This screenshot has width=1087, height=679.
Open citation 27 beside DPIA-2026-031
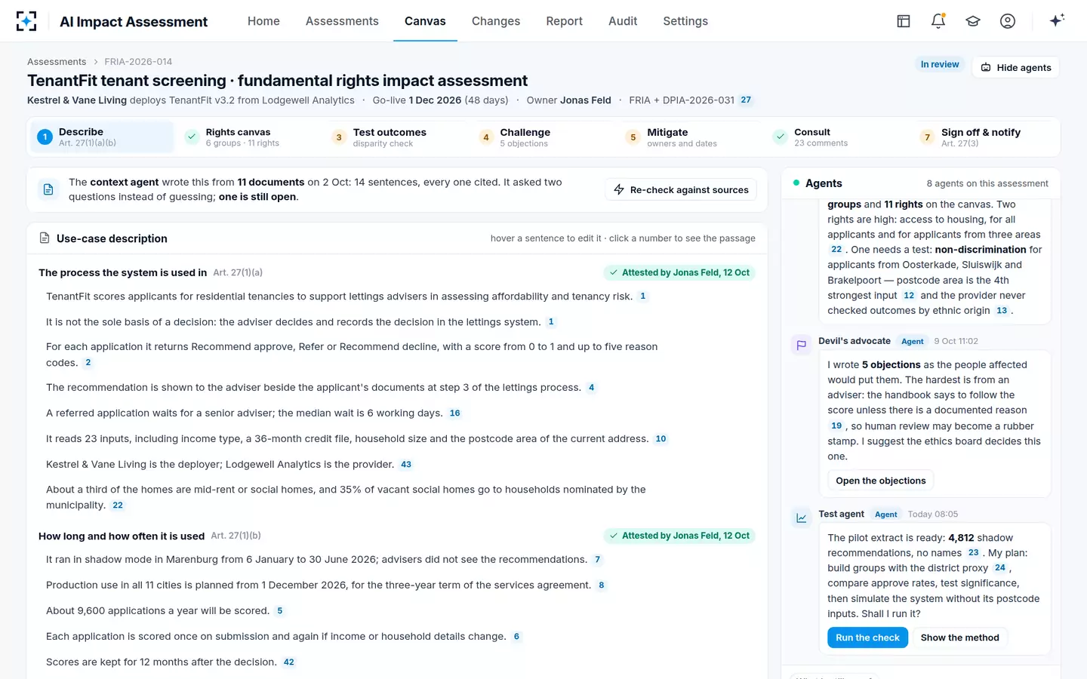pos(746,100)
